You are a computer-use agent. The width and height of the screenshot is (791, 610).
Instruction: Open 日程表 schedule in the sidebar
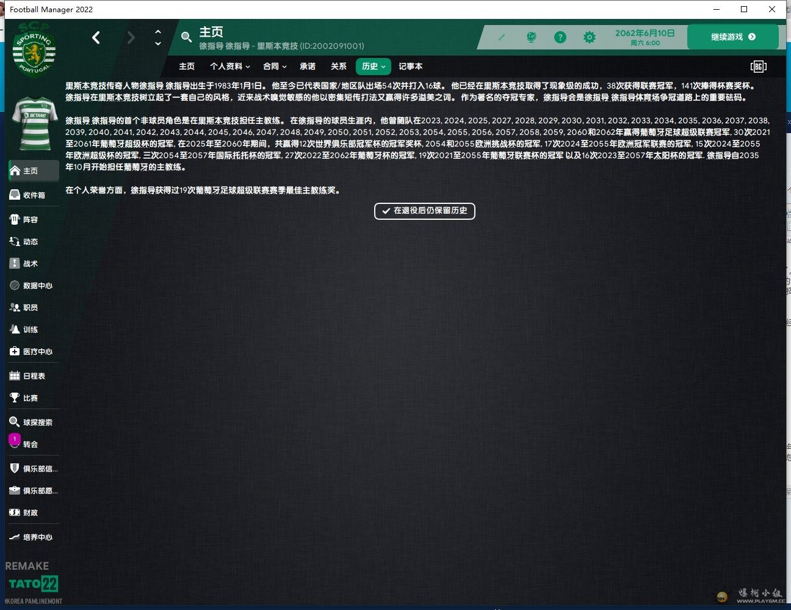[34, 376]
